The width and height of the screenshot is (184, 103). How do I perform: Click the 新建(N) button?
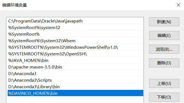[x=164, y=22]
